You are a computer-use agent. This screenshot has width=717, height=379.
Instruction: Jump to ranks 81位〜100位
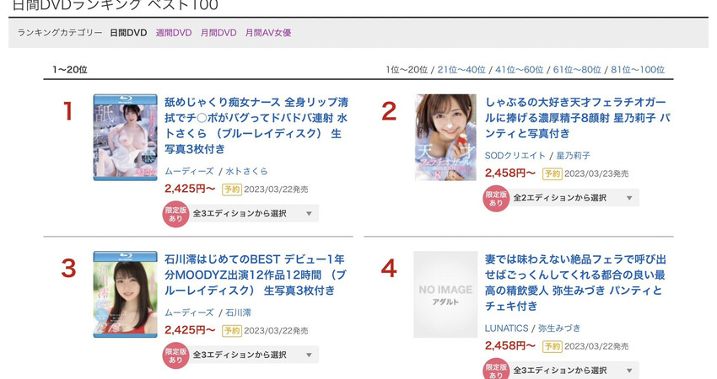[x=638, y=70]
